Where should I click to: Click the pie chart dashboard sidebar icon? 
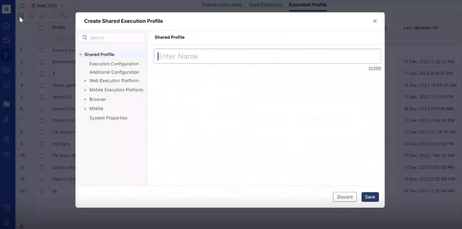click(x=6, y=26)
